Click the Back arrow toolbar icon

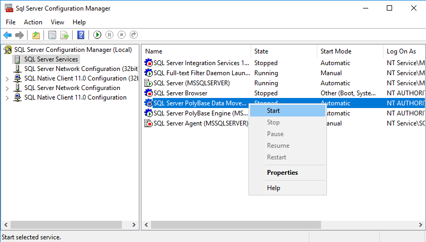point(7,35)
